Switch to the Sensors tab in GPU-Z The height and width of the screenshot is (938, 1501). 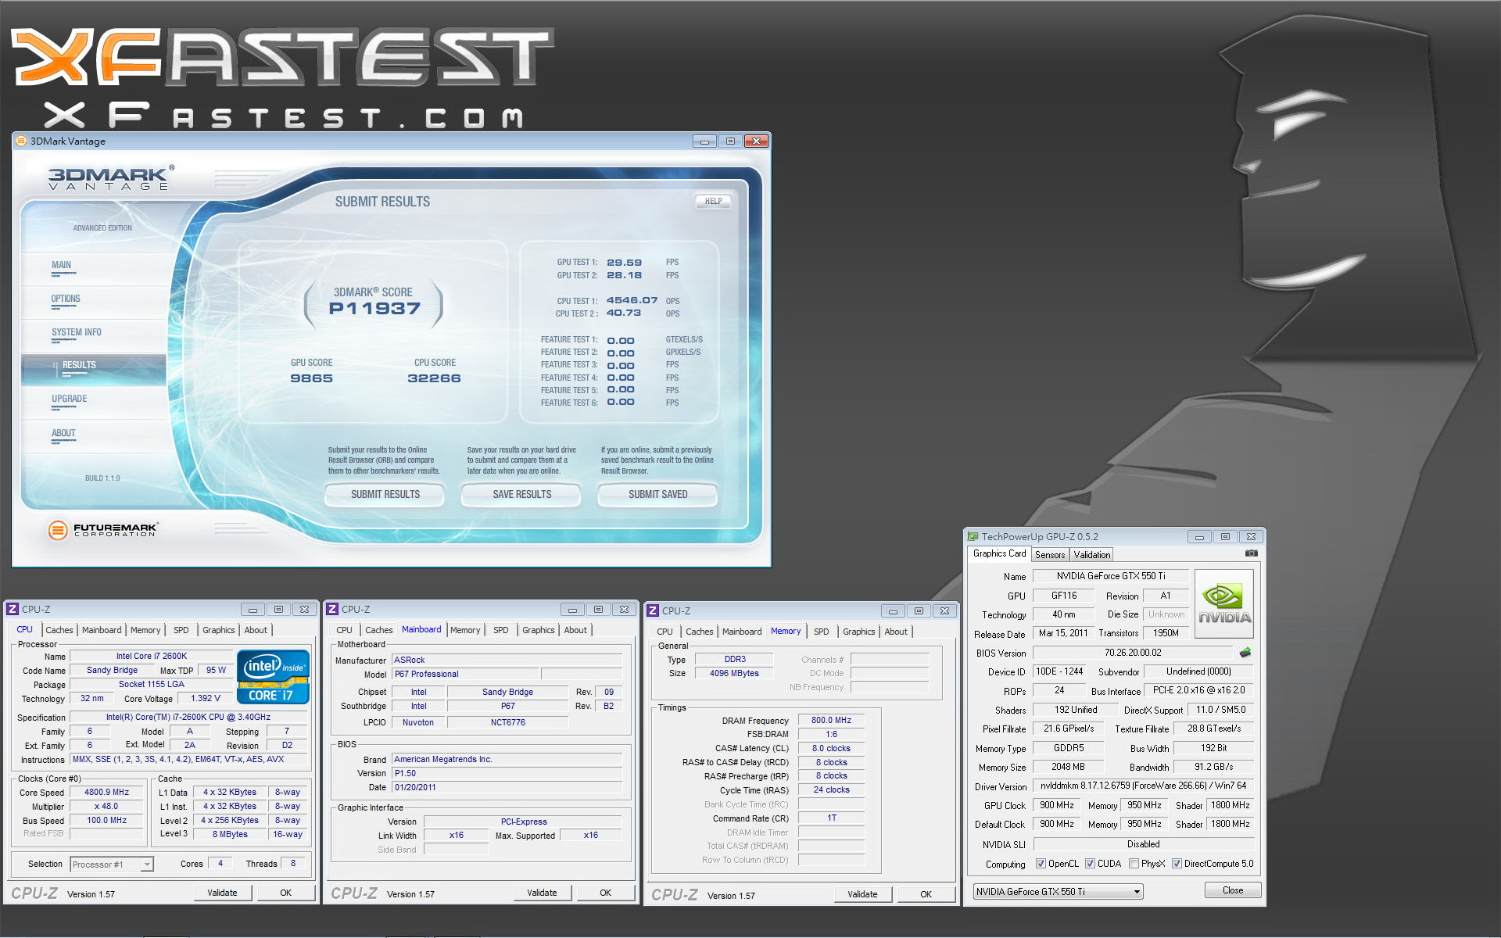(x=1050, y=555)
